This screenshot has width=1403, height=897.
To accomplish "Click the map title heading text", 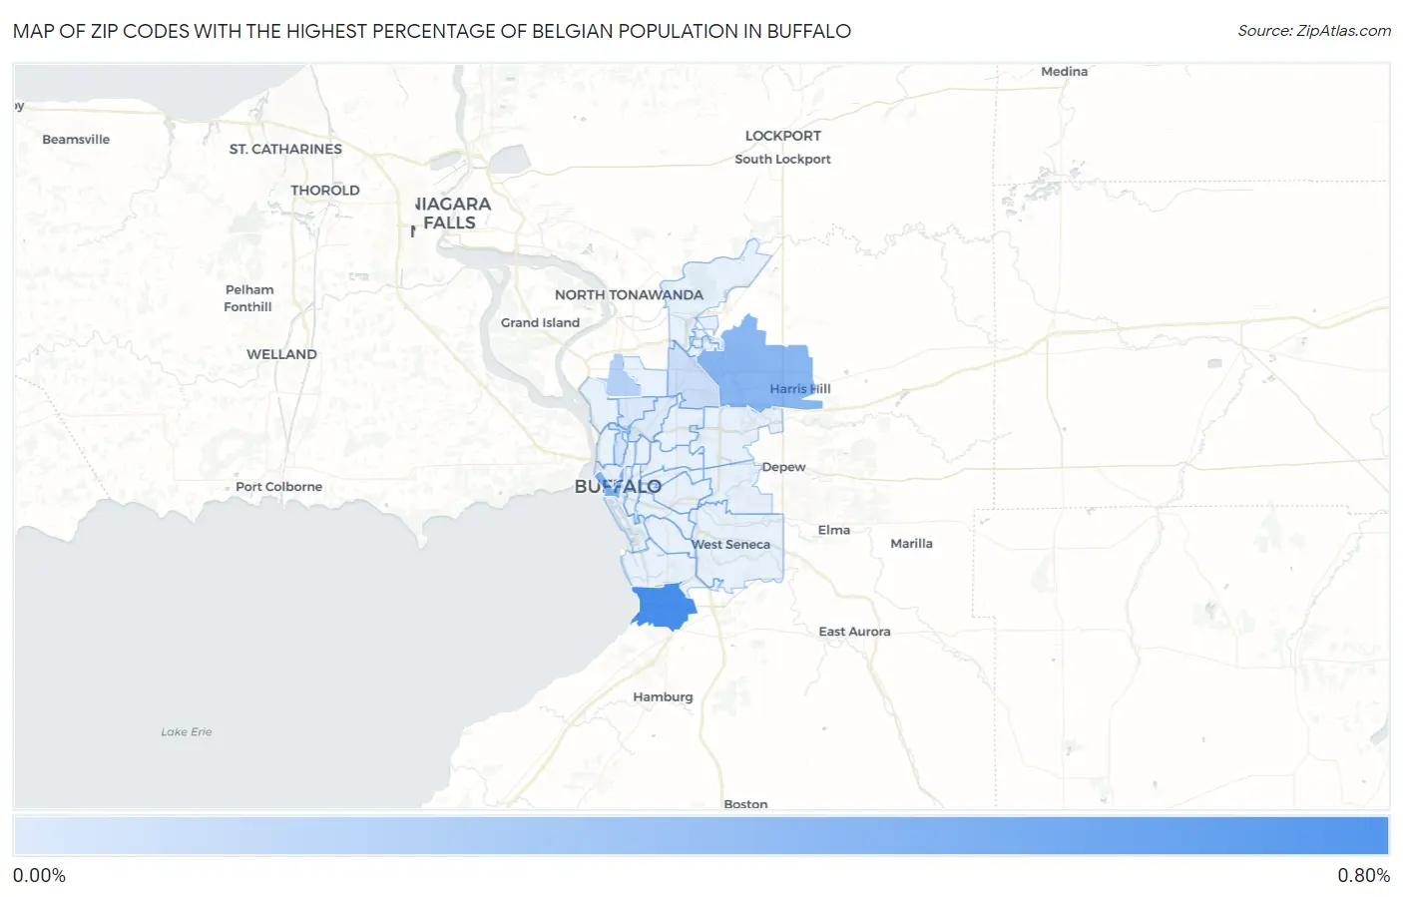I will coord(432,31).
